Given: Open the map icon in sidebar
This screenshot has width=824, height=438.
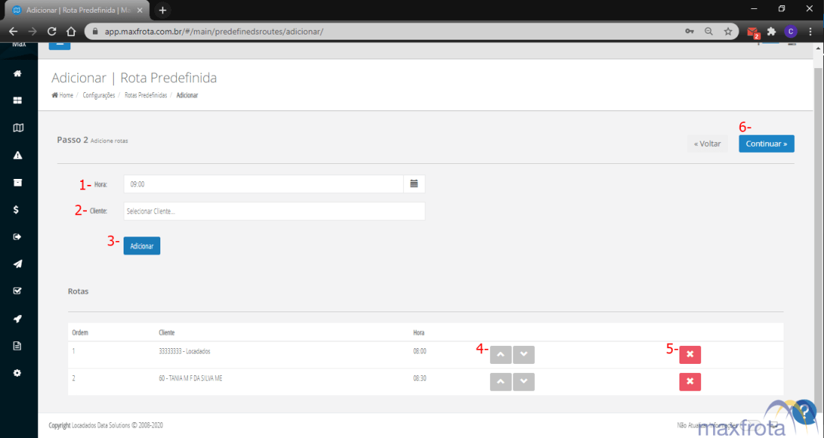Looking at the screenshot, I should click(18, 128).
